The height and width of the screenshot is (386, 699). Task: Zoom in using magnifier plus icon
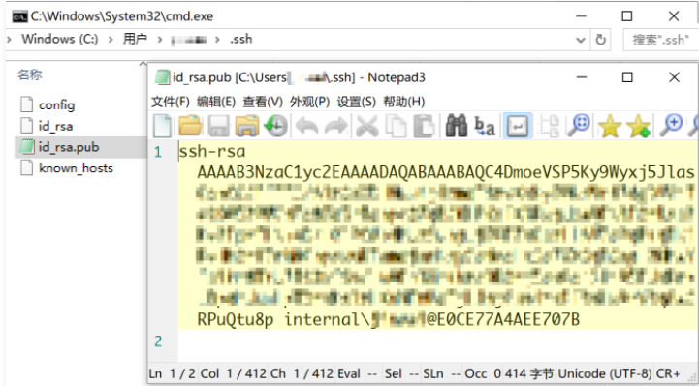tap(671, 126)
